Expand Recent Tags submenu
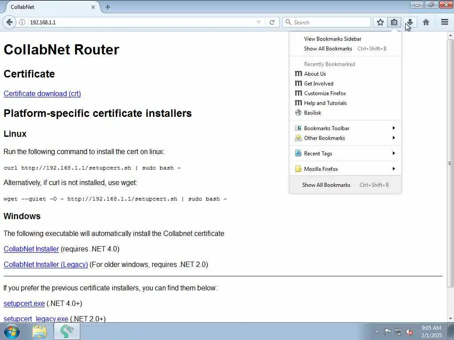The width and height of the screenshot is (454, 340). (x=345, y=154)
